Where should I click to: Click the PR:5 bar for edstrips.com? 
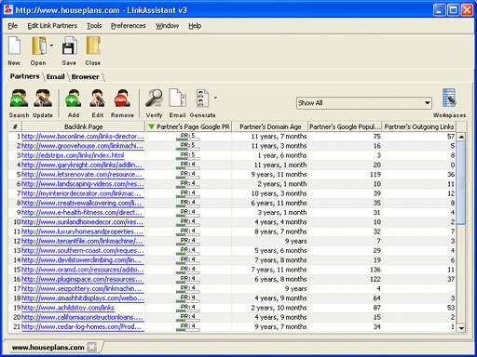pyautogui.click(x=187, y=155)
